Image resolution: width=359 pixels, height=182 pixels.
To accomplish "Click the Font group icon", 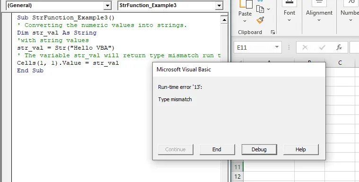I will pos(289,3).
